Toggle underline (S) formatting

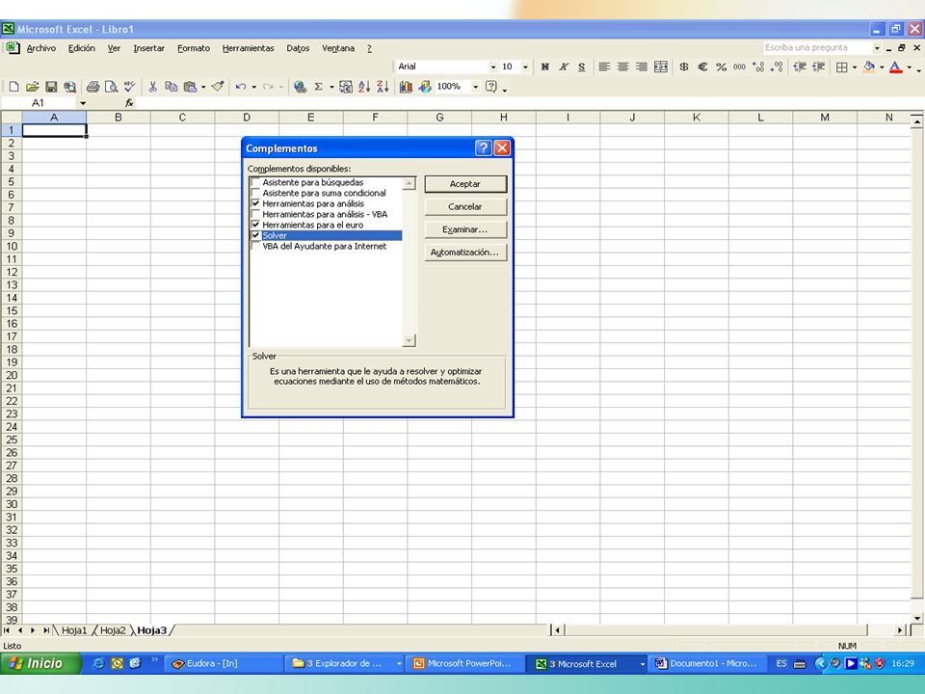click(x=582, y=67)
